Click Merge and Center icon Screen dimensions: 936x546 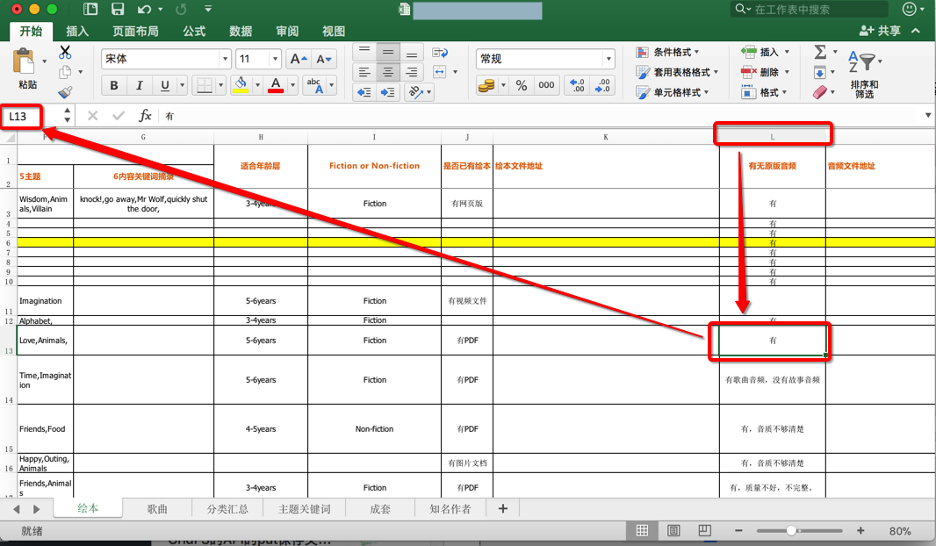(x=439, y=72)
